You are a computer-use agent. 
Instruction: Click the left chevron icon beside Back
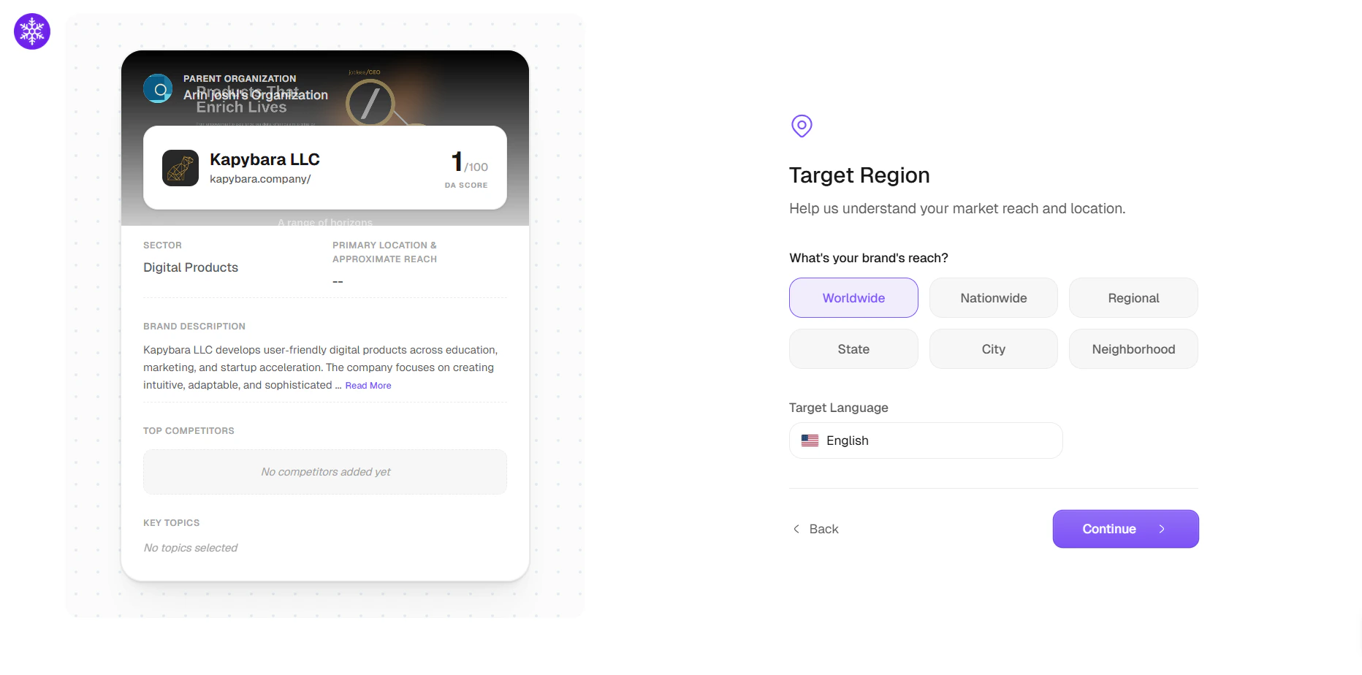(x=796, y=528)
